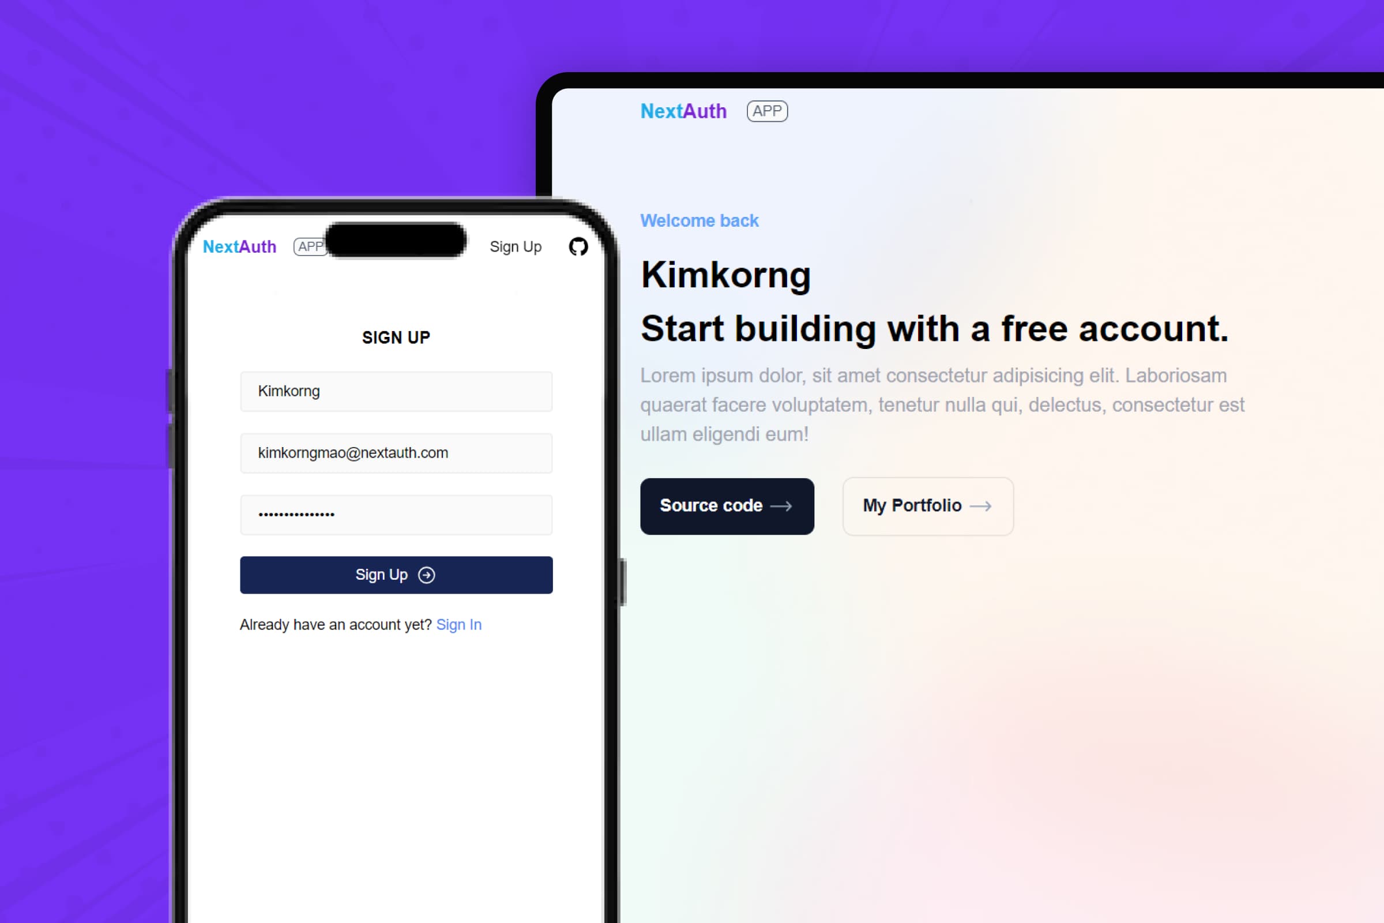
Task: Click the Sign Up menu item in desktop header
Action: [515, 246]
